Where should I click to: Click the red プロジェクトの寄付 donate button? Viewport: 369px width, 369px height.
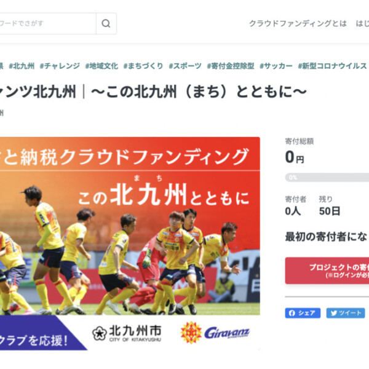[327, 271]
